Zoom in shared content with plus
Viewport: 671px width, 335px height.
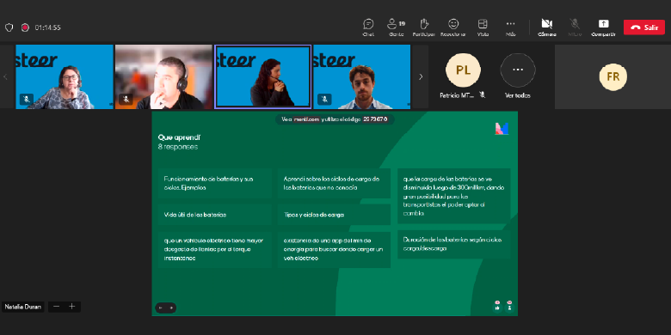(72, 307)
